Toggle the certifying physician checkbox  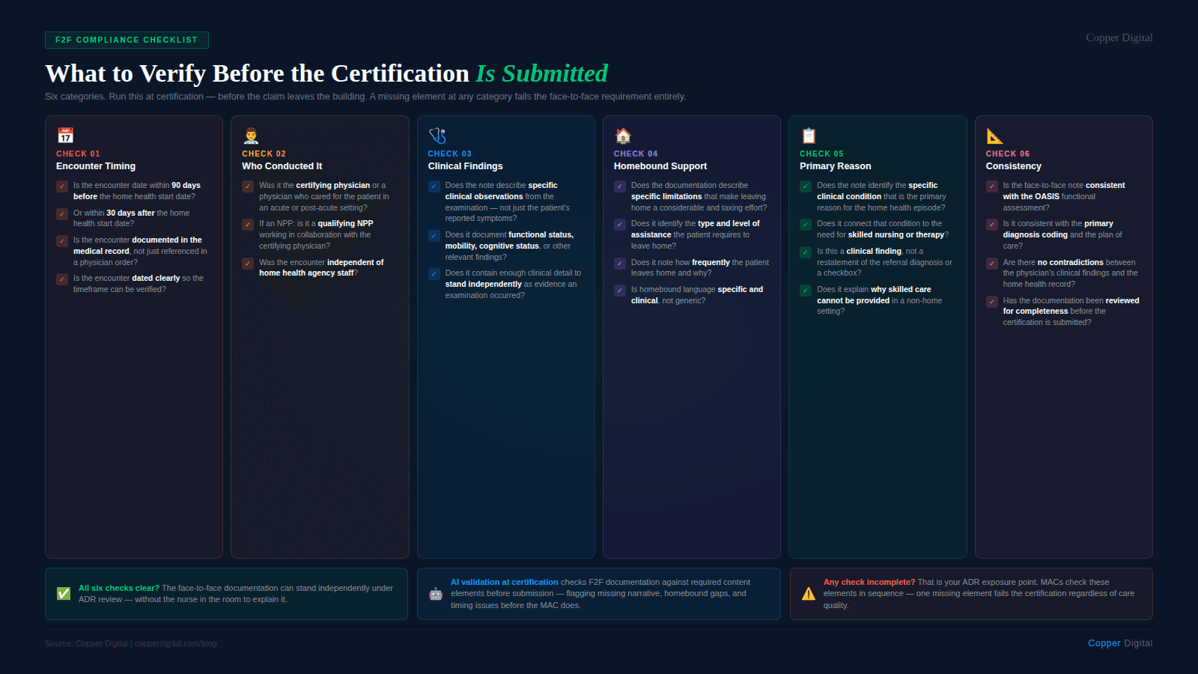point(248,186)
